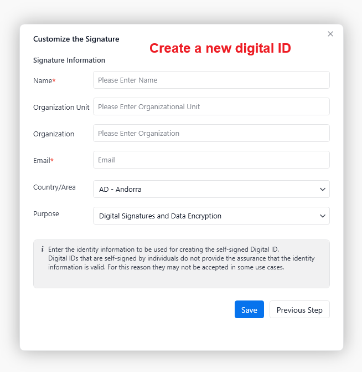Click into the Email field

211,160
